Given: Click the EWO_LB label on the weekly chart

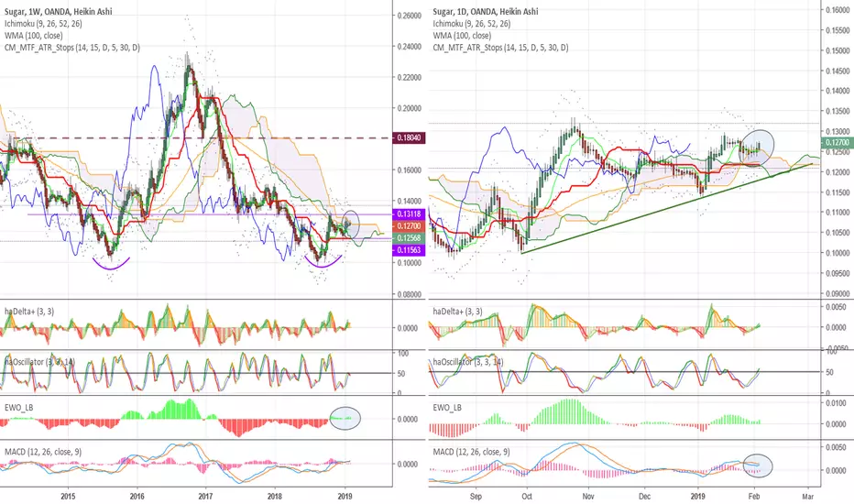Looking at the screenshot, I should coord(20,408).
